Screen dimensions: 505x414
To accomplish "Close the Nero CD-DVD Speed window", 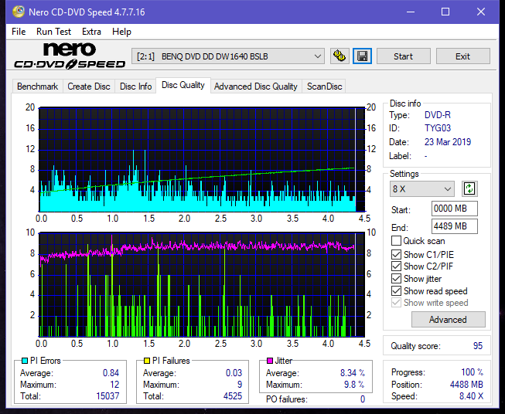I will click(x=481, y=12).
